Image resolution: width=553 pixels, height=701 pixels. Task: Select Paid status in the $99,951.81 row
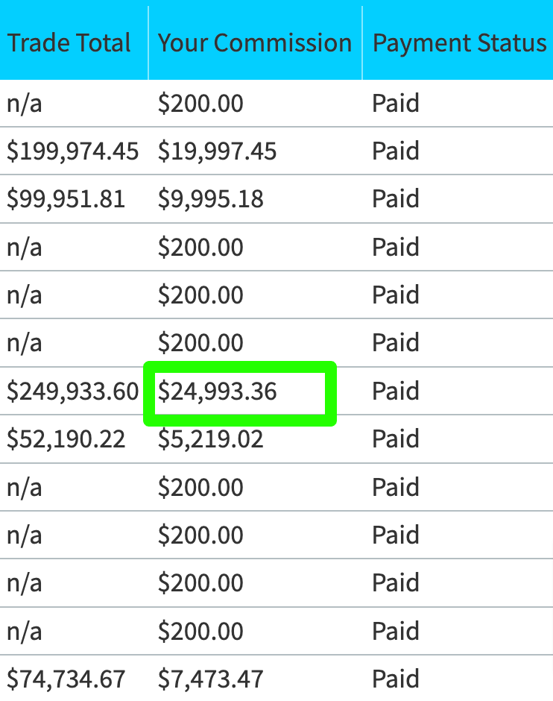[x=396, y=198]
